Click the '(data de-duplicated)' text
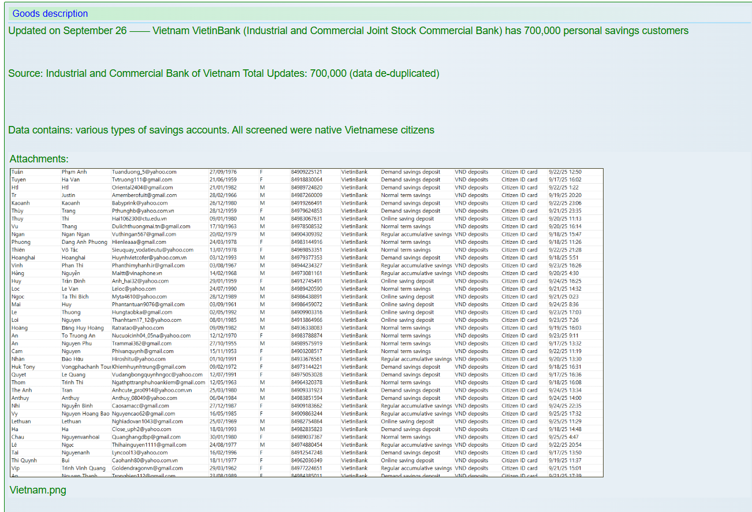This screenshot has height=512, width=752. click(x=394, y=73)
